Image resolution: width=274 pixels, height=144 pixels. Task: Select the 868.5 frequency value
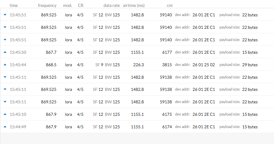point(51,65)
